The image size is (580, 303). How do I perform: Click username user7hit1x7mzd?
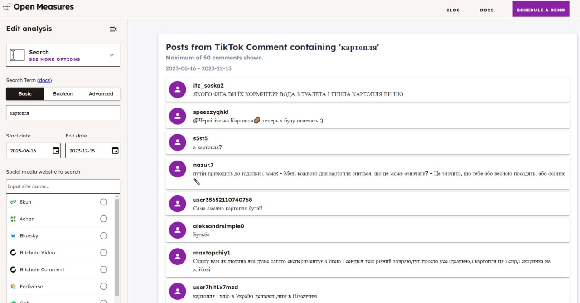[215, 287]
